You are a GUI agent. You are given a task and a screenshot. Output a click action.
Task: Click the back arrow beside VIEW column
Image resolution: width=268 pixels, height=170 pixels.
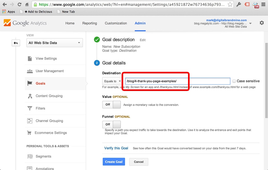16,43
